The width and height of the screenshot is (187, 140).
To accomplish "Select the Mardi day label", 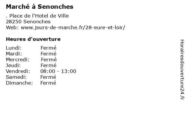I will click(x=14, y=54).
